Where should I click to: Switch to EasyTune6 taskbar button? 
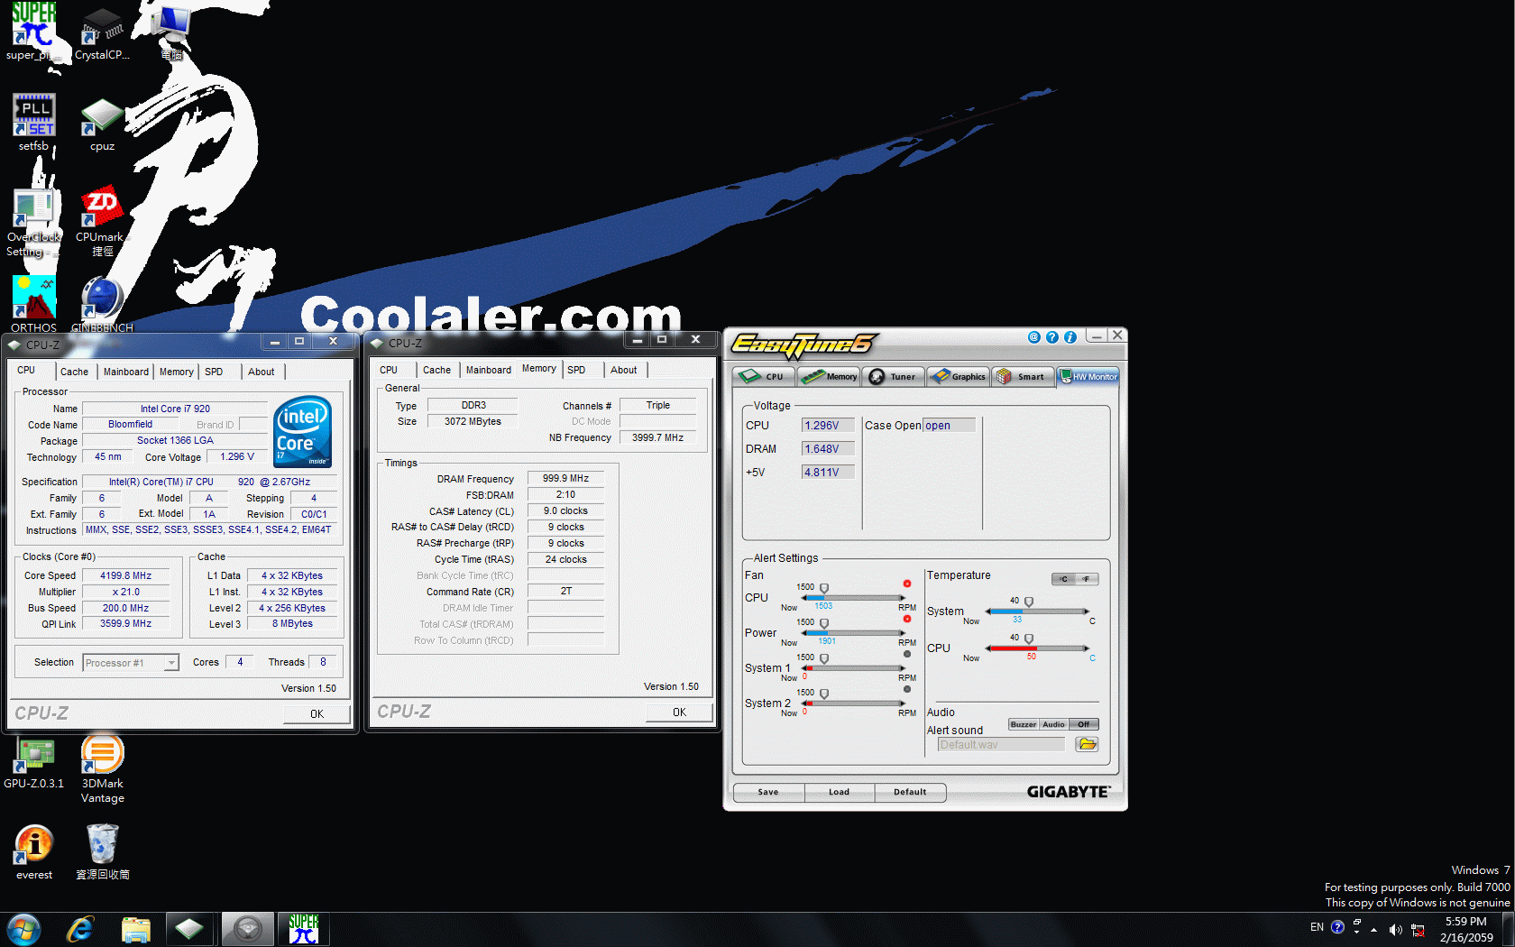247,929
